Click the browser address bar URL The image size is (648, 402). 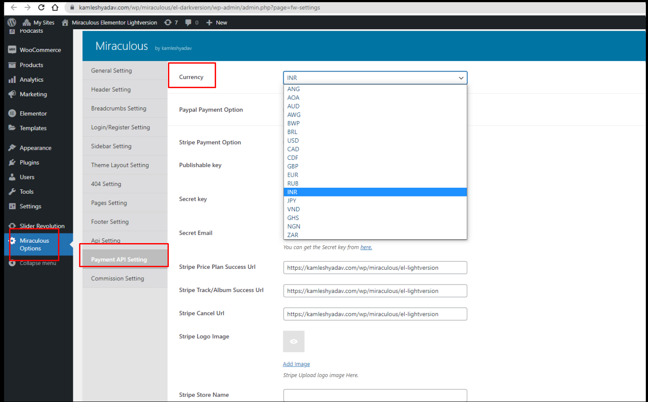(199, 7)
